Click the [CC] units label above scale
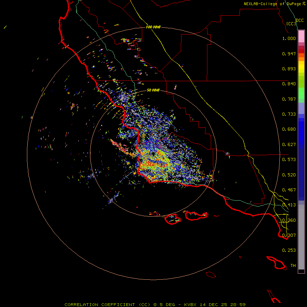The height and width of the screenshot is (307, 307). click(291, 24)
